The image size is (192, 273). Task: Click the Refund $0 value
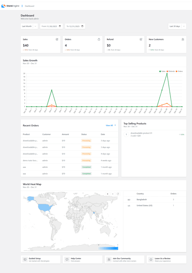pos(109,45)
